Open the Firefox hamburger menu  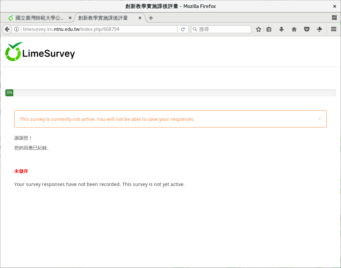point(334,29)
